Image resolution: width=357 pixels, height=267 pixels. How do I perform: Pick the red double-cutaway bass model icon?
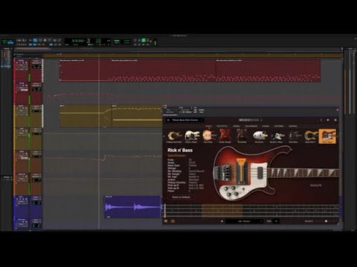click(225, 136)
